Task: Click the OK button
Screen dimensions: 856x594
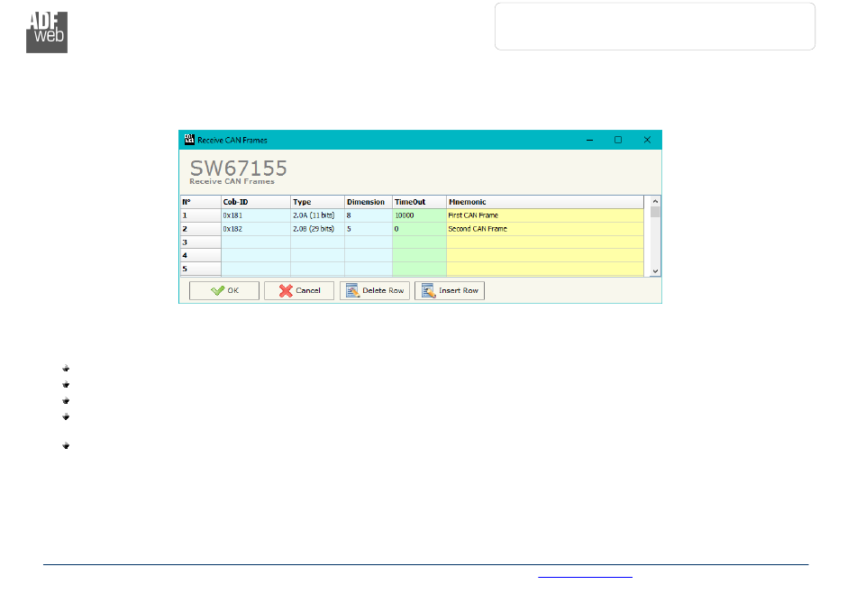Action: tap(223, 290)
